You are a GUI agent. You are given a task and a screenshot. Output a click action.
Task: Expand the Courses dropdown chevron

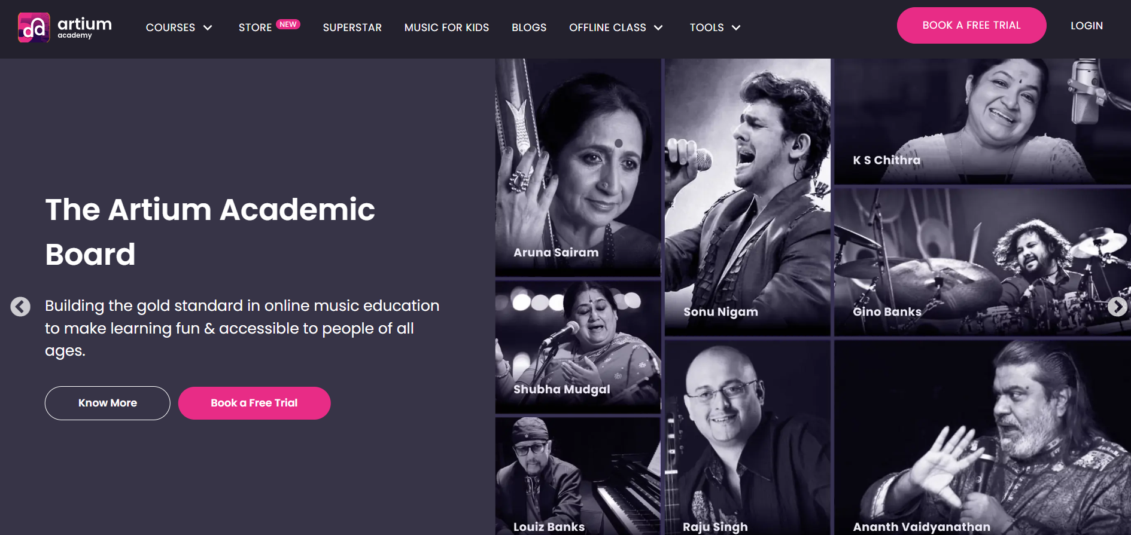(208, 27)
